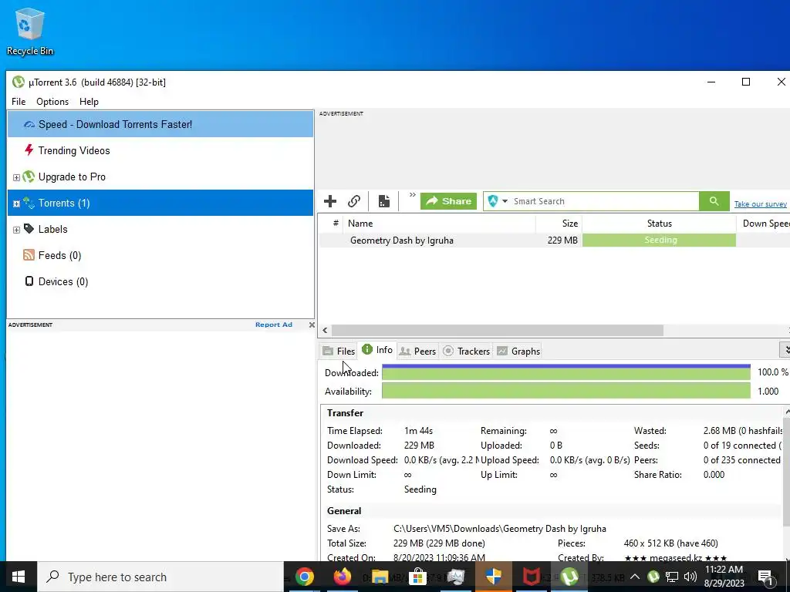Click the Downloaded progress bar

565,372
